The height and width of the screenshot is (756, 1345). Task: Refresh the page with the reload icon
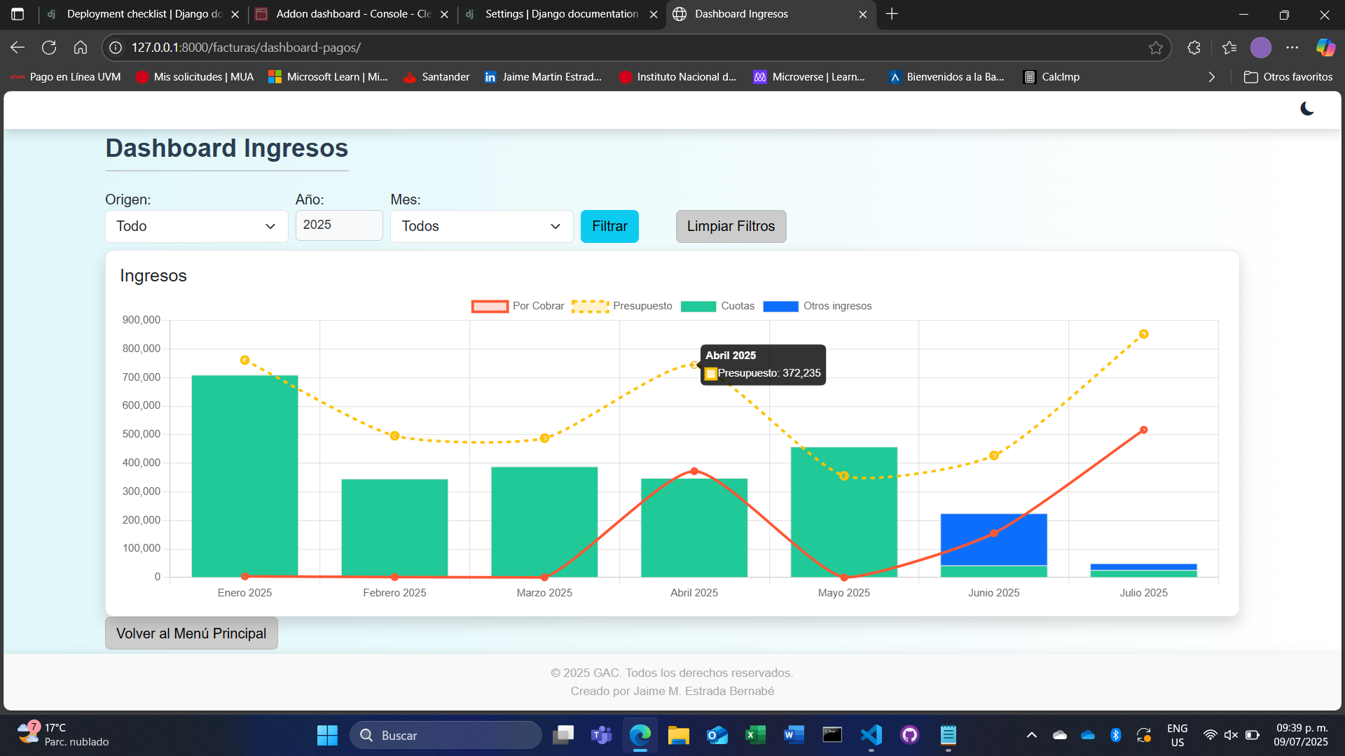(x=49, y=47)
